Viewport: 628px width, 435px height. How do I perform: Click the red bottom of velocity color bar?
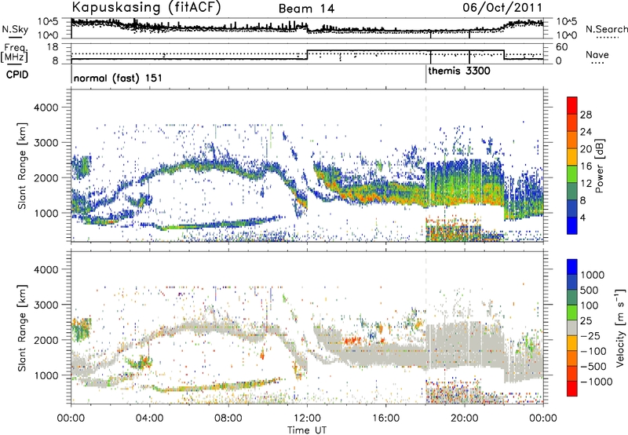click(x=572, y=389)
